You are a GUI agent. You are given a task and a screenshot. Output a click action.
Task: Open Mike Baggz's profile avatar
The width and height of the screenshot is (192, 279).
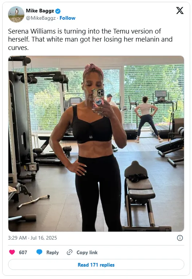pos(16,14)
